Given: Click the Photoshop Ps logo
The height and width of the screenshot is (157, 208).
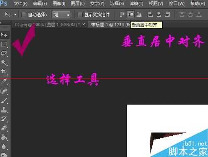Looking at the screenshot, I should [x=4, y=3].
